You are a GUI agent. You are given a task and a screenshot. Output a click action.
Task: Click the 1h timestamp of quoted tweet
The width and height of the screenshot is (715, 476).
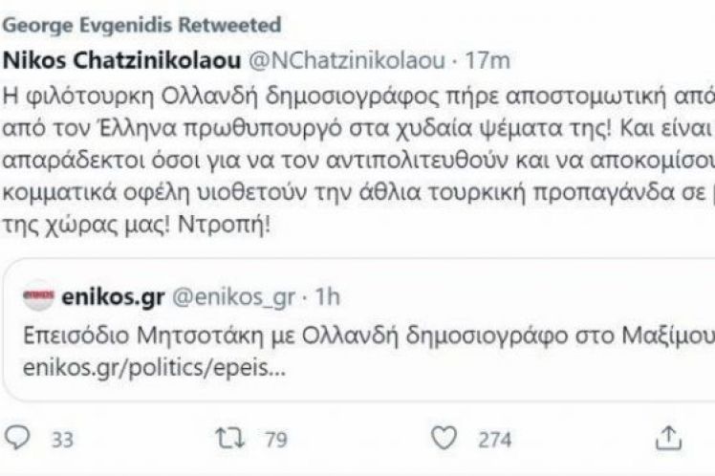coord(326,299)
